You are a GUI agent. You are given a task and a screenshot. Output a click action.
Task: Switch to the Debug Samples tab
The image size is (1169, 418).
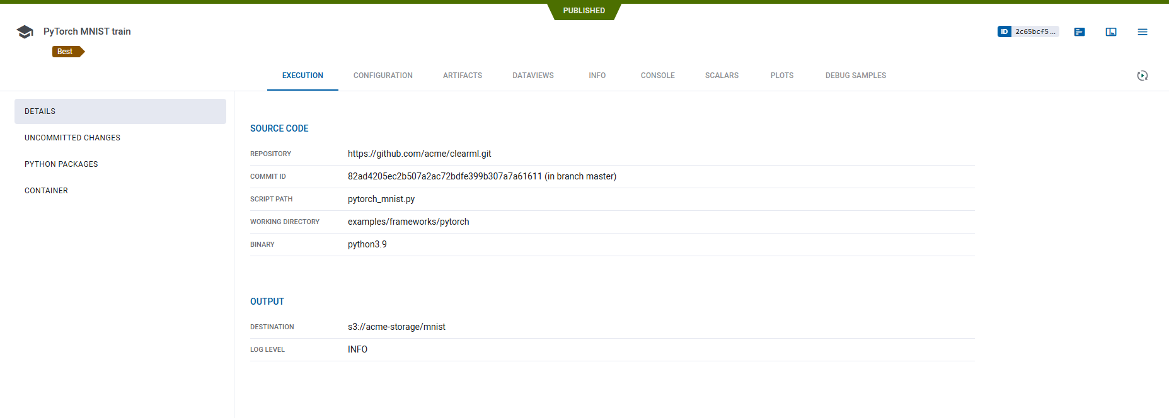click(x=855, y=76)
